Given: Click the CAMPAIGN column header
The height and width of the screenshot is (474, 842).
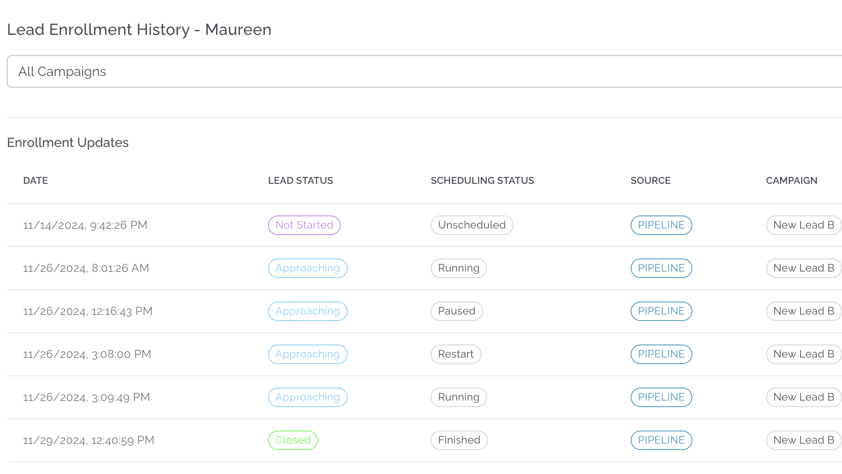Looking at the screenshot, I should [791, 181].
